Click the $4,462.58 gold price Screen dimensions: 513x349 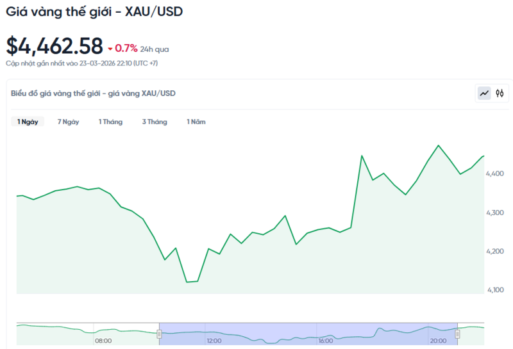tap(55, 46)
